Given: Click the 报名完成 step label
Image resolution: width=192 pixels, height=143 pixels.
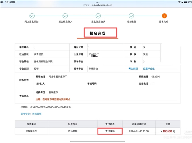Looking at the screenshot, I should pyautogui.click(x=164, y=22).
